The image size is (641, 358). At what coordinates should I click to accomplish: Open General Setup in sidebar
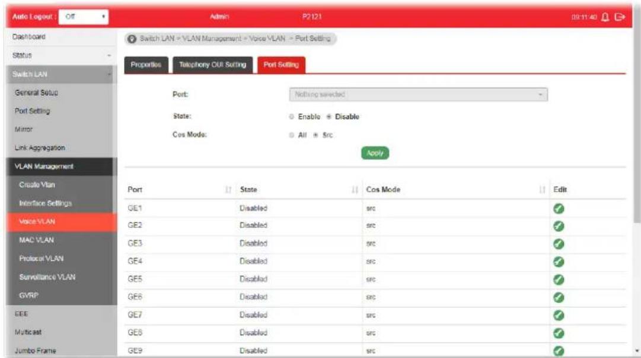pyautogui.click(x=60, y=93)
